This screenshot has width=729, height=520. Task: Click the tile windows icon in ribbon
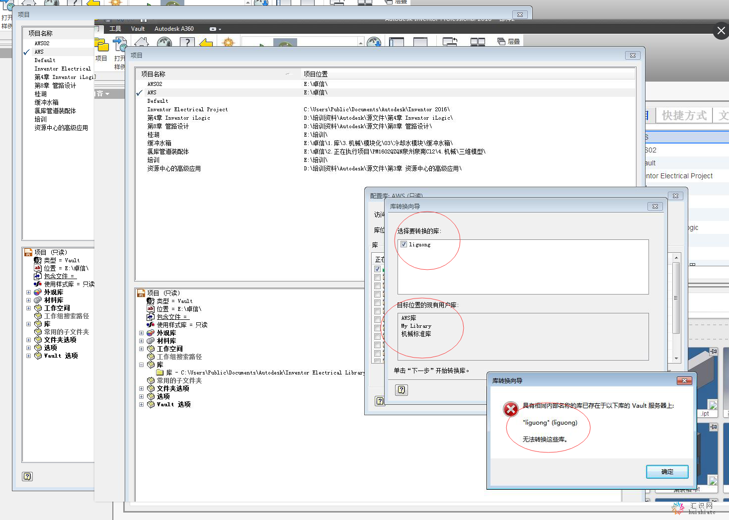478,42
